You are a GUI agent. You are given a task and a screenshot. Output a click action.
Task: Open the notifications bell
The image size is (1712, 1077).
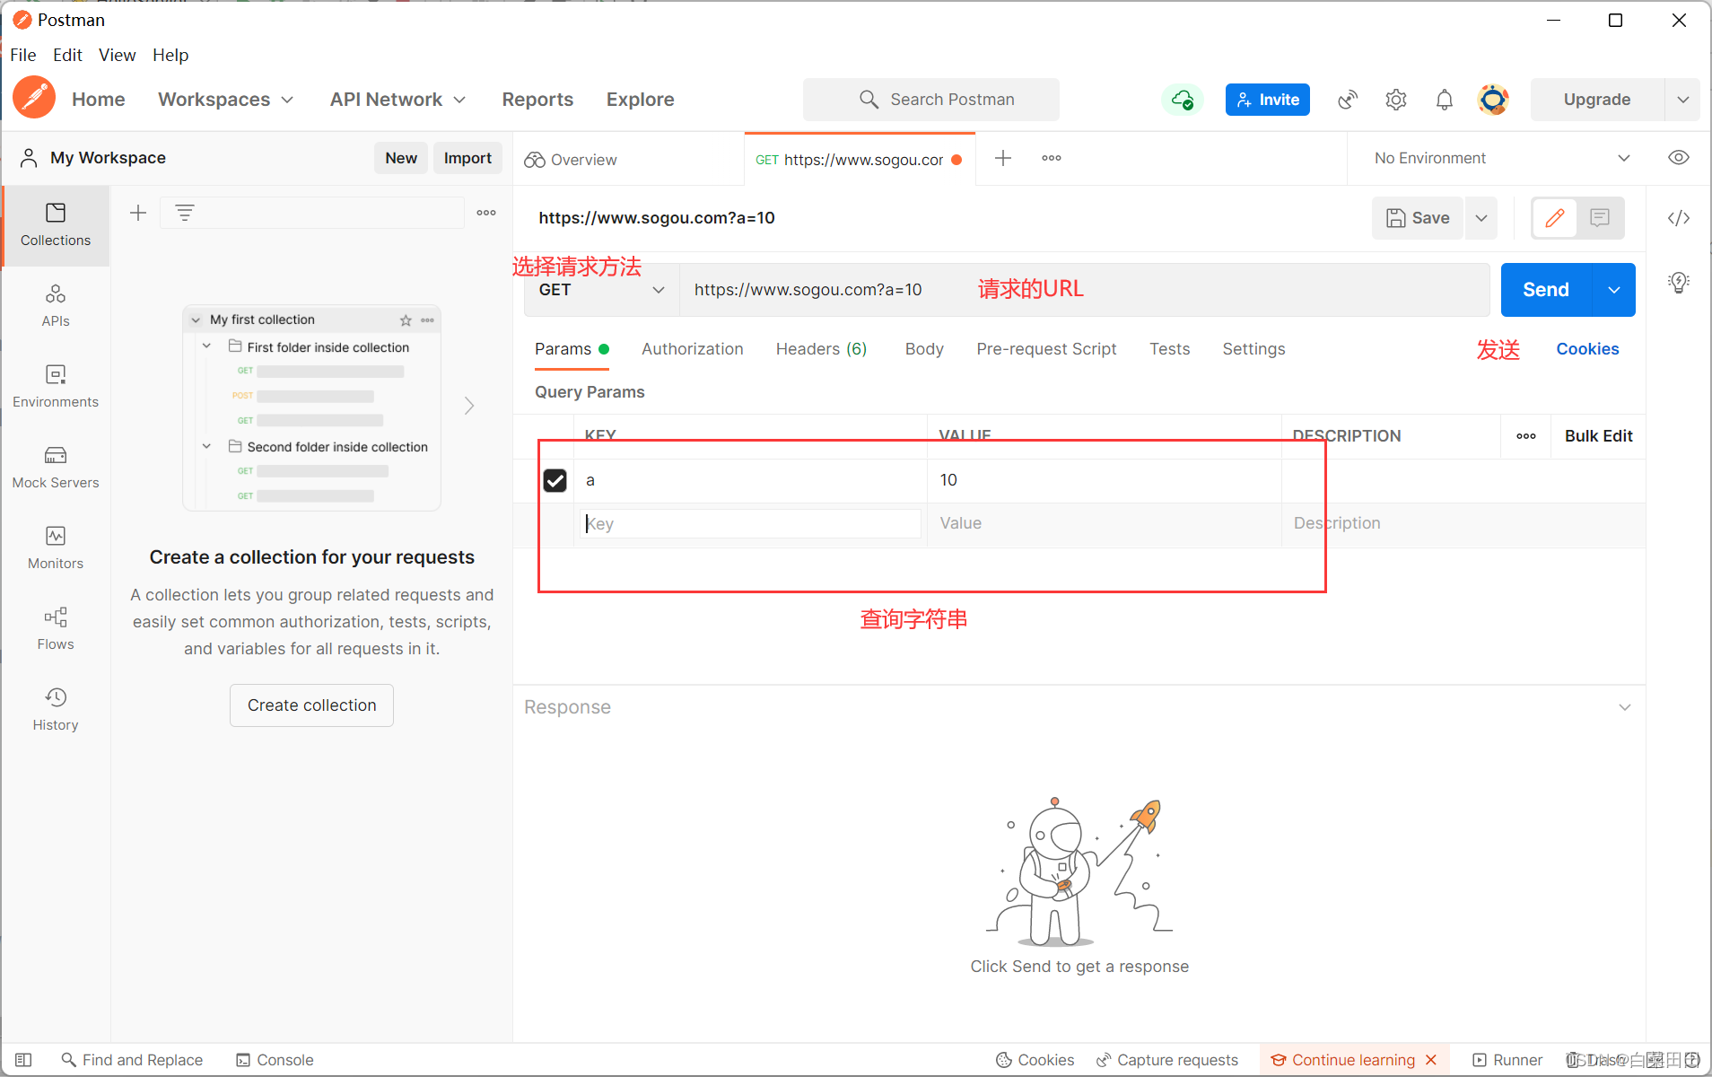click(1445, 100)
